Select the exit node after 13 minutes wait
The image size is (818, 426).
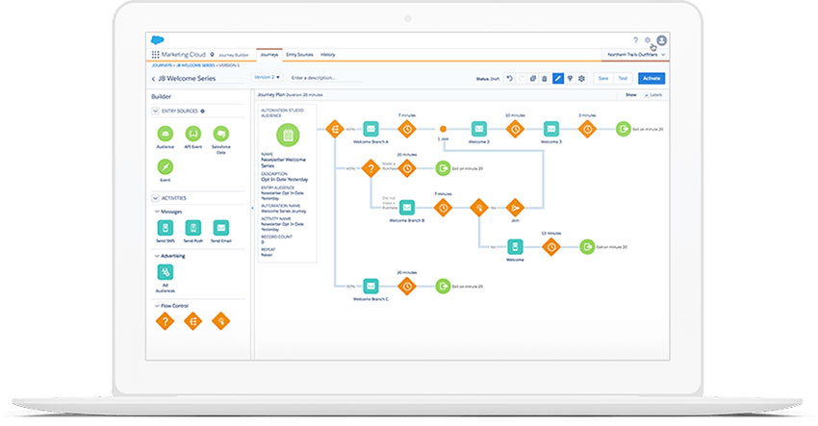(x=587, y=246)
